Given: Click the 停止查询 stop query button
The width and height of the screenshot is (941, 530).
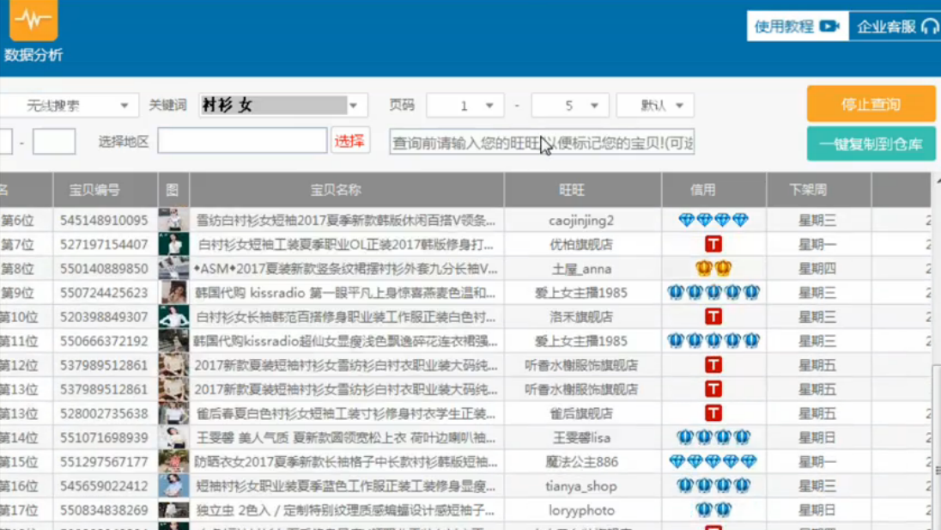Looking at the screenshot, I should point(871,104).
